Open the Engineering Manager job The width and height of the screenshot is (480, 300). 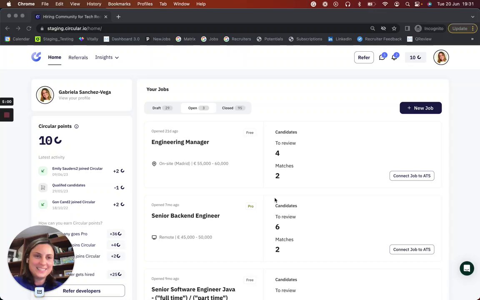[180, 142]
